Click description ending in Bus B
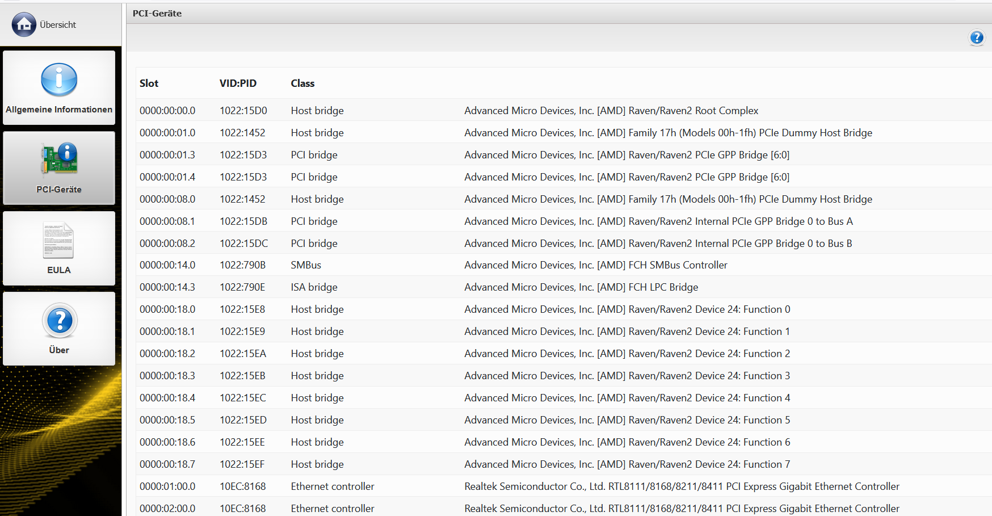This screenshot has width=992, height=516. coord(658,244)
